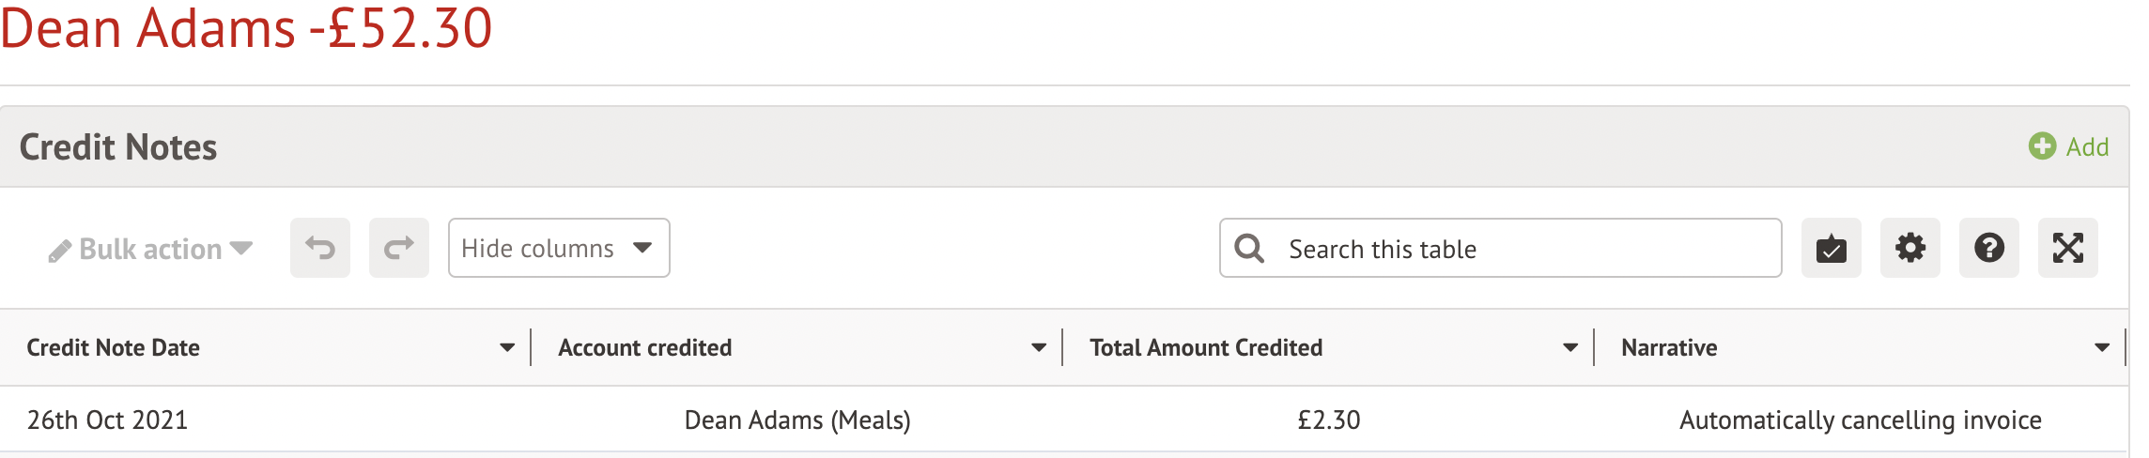2149x458 pixels.
Task: Open the Dean Adams (Meals) account cell
Action: click(x=797, y=420)
